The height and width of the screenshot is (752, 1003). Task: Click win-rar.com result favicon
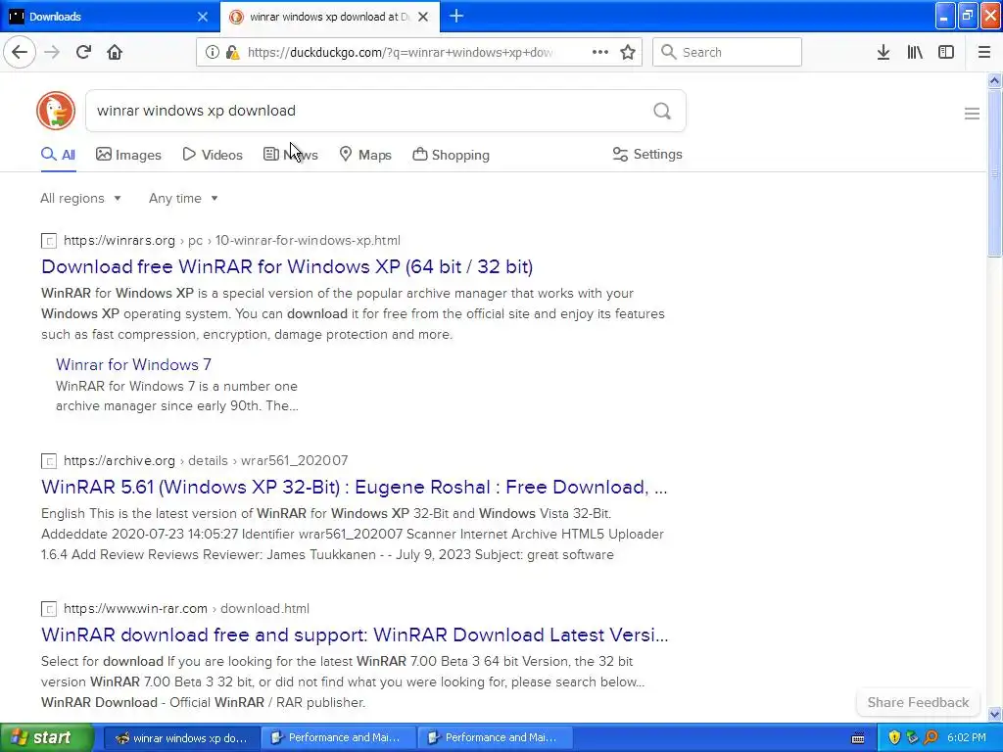(49, 609)
